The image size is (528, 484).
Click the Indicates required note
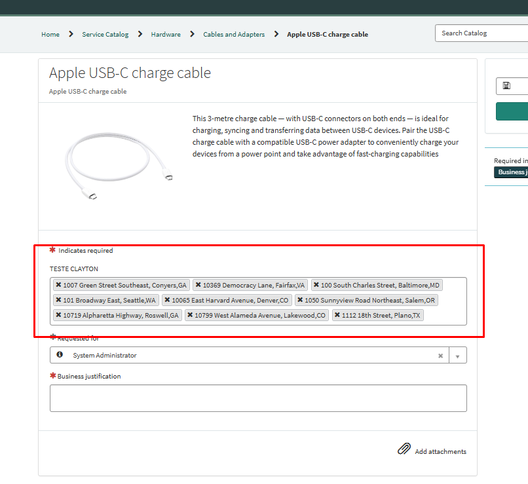tap(86, 250)
